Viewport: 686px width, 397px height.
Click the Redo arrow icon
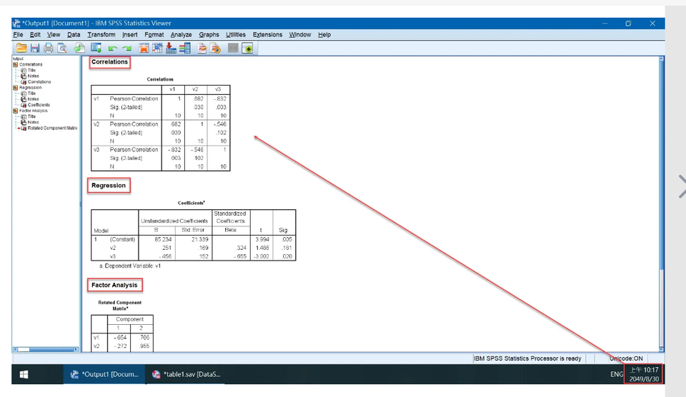click(126, 49)
